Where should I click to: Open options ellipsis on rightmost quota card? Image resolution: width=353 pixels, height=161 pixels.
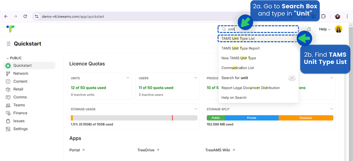pyautogui.click(x=332, y=78)
